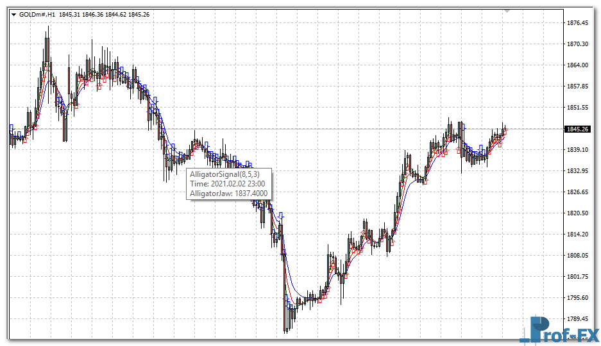This screenshot has height=346, width=601.
Task: Select the blue signal square at chart's left edge
Action: click(12, 127)
